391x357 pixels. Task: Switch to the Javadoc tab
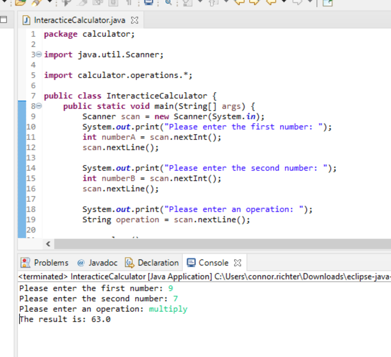point(97,263)
